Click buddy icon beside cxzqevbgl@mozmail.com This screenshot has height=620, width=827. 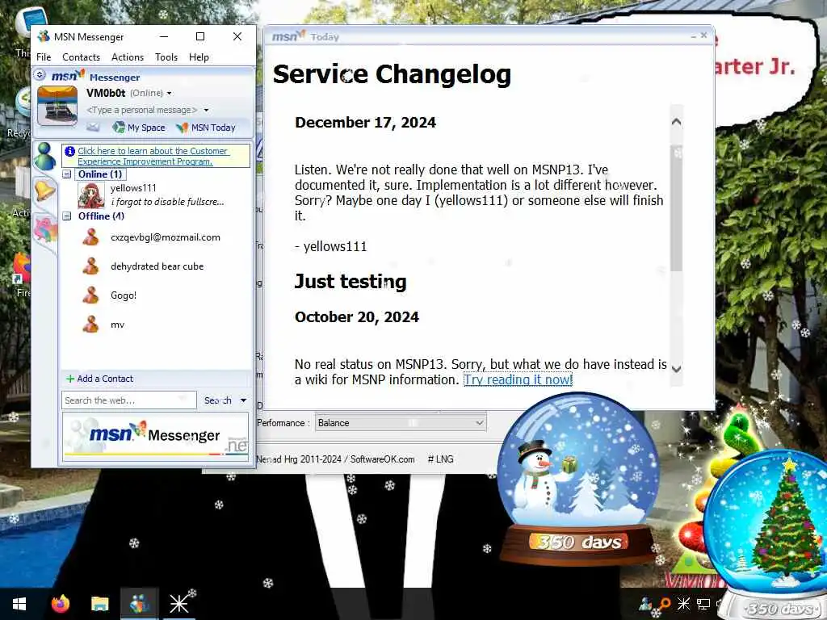tap(90, 237)
